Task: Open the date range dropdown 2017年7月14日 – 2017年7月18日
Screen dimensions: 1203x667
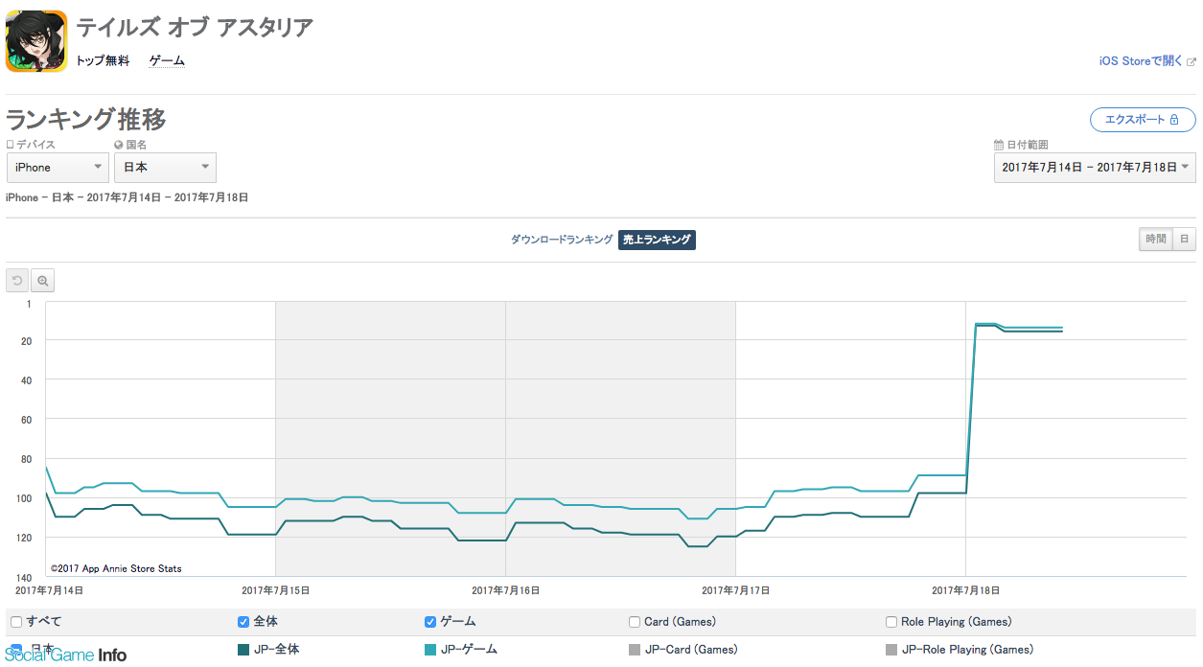Action: click(x=1095, y=168)
